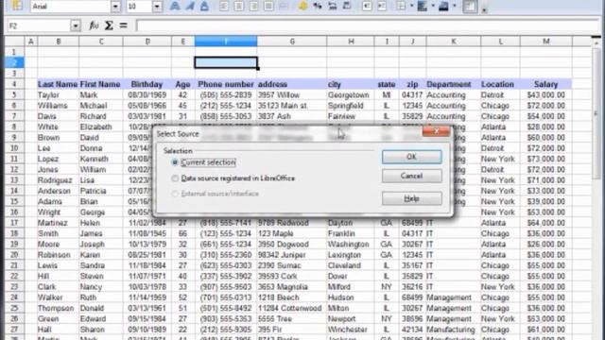This screenshot has height=340, width=605.
Task: Open Help from Select Source dialog
Action: [412, 198]
